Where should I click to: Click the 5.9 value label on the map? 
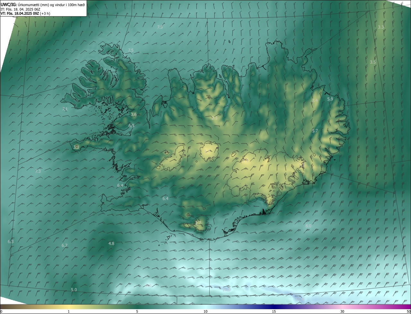tap(330, 99)
